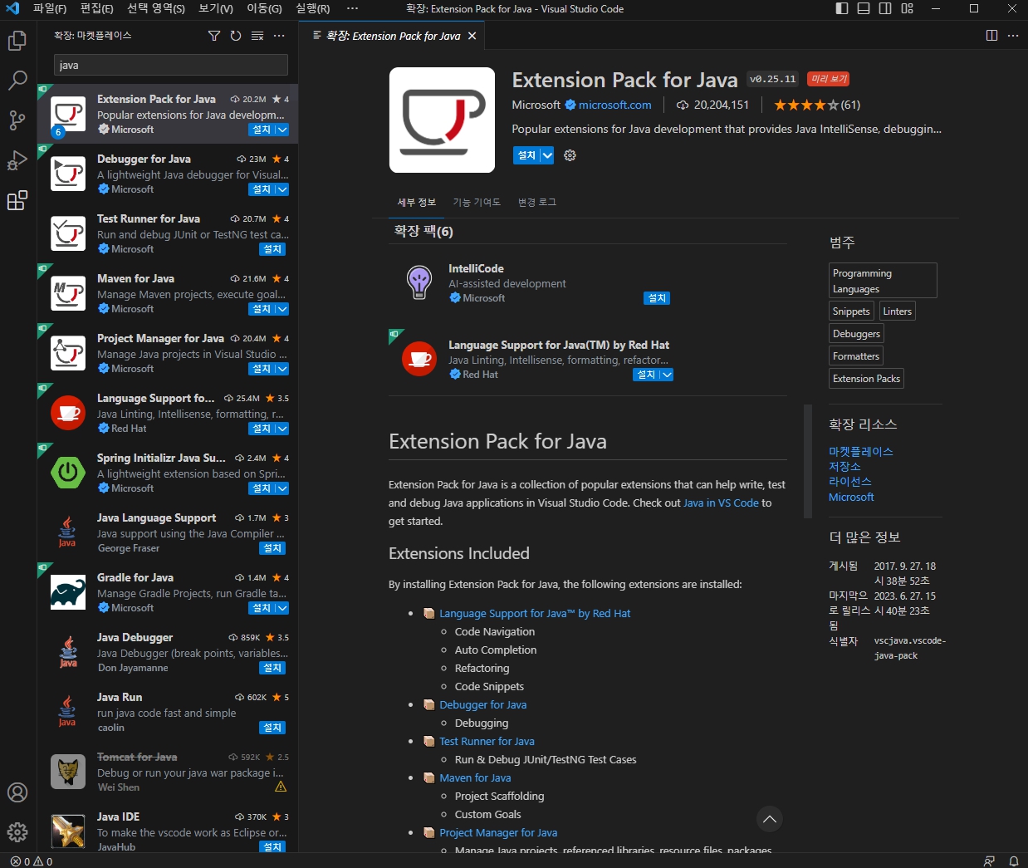Open the 편집(E) menu

click(96, 8)
